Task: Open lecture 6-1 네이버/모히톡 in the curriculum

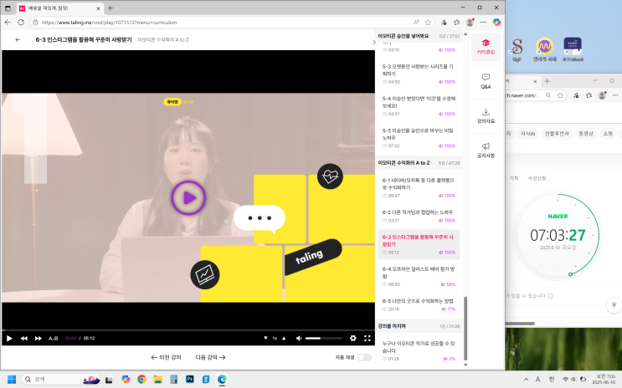Action: pos(419,187)
